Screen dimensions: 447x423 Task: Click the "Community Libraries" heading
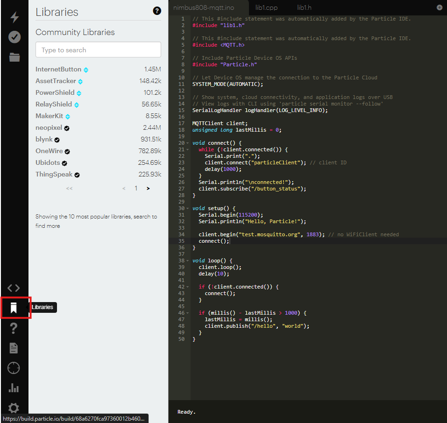tap(75, 32)
